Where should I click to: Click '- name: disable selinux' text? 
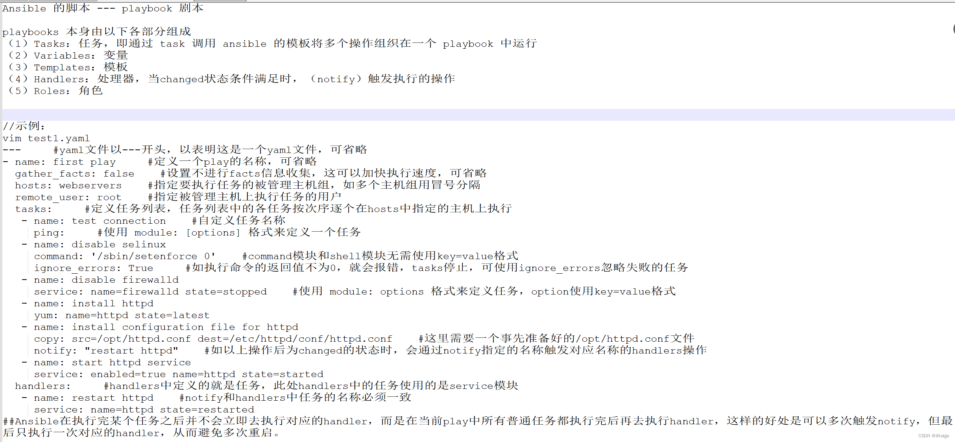click(x=94, y=245)
